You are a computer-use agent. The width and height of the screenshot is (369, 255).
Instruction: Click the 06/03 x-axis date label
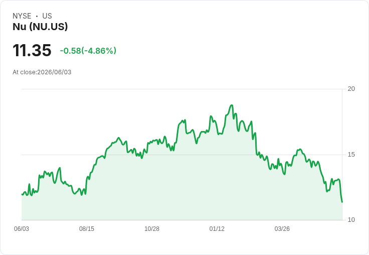22,228
